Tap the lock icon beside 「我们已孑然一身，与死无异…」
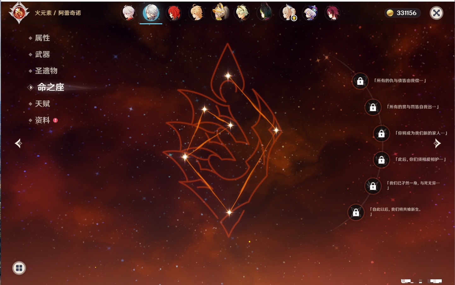Image resolution: width=455 pixels, height=285 pixels. click(x=373, y=186)
